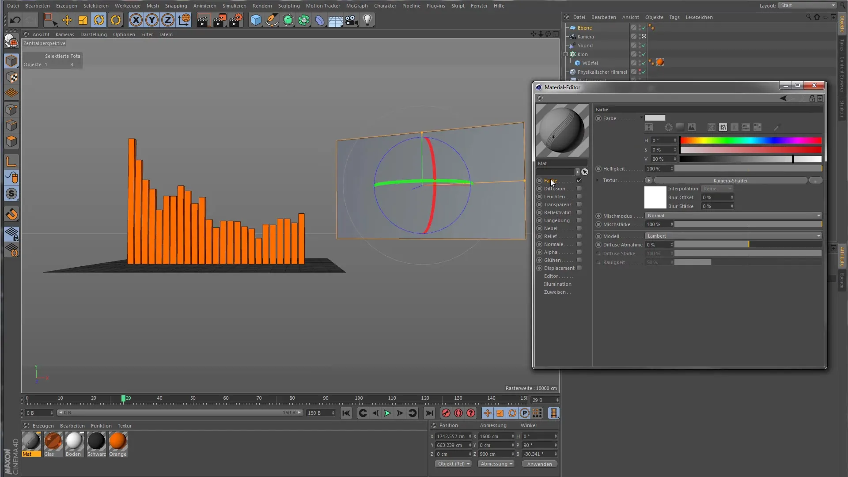Viewport: 848px width, 477px height.
Task: Switch to texture mode in left sidebar
Action: click(12, 78)
